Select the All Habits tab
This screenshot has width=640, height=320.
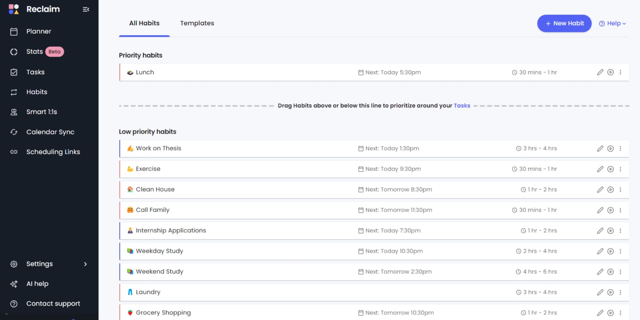(x=144, y=23)
